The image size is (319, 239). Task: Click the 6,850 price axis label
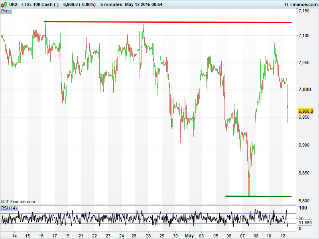[x=304, y=173]
